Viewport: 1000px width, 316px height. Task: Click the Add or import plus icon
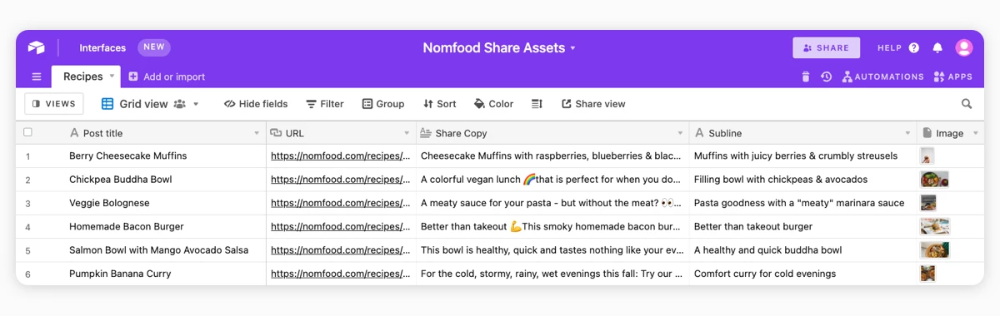(133, 77)
